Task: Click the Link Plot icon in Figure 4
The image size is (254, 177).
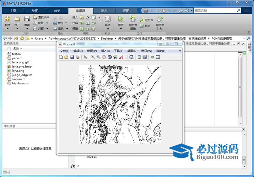Action: pyautogui.click(x=131, y=57)
